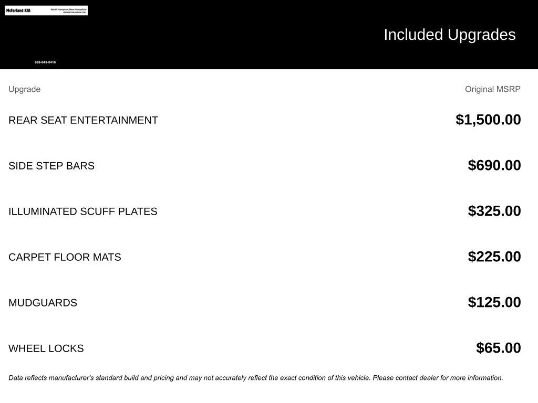The width and height of the screenshot is (538, 403).
Task: Select ILLUMINATED SCUFF PLATES upgrade
Action: tap(82, 211)
